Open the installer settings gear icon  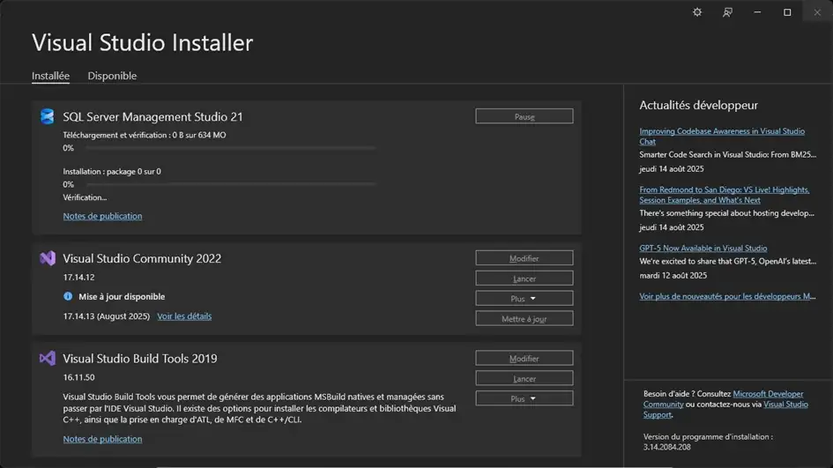(697, 12)
